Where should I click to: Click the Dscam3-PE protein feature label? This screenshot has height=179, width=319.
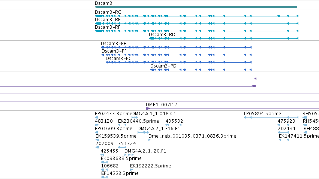click(114, 44)
